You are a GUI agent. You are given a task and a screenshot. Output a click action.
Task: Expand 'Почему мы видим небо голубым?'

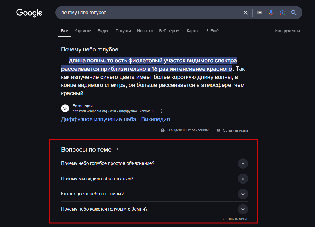pyautogui.click(x=243, y=179)
